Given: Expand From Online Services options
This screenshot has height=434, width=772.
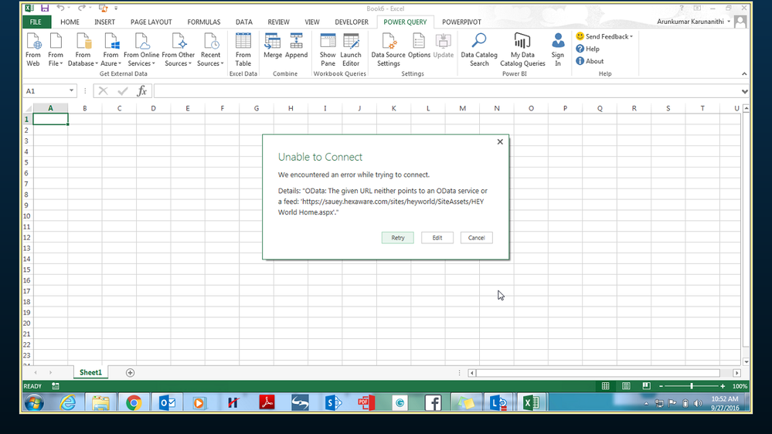Looking at the screenshot, I should pyautogui.click(x=141, y=49).
